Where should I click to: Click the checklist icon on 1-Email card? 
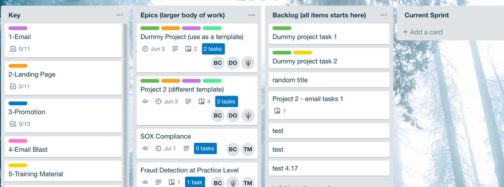click(x=13, y=49)
